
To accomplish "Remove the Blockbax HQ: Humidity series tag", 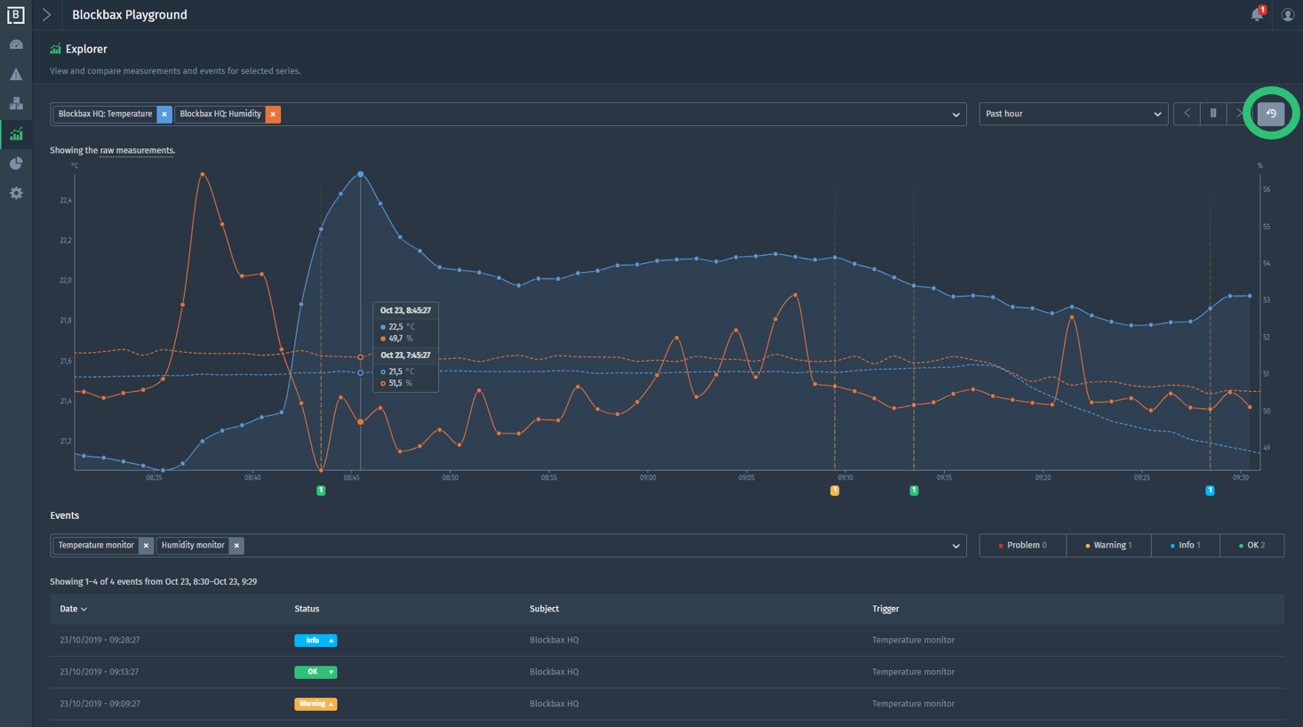I will coord(273,114).
